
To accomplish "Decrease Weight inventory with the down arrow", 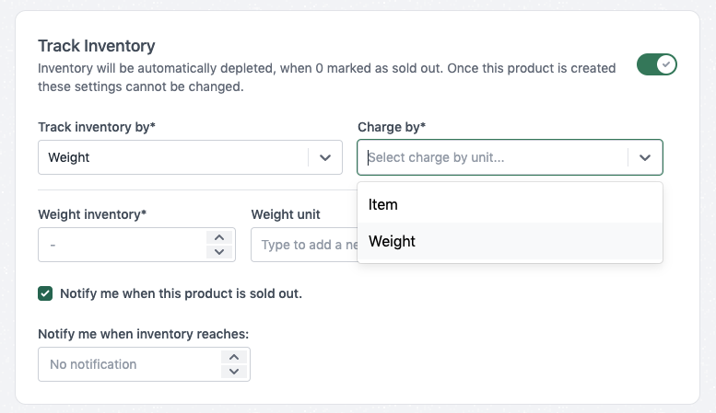I will (218, 252).
